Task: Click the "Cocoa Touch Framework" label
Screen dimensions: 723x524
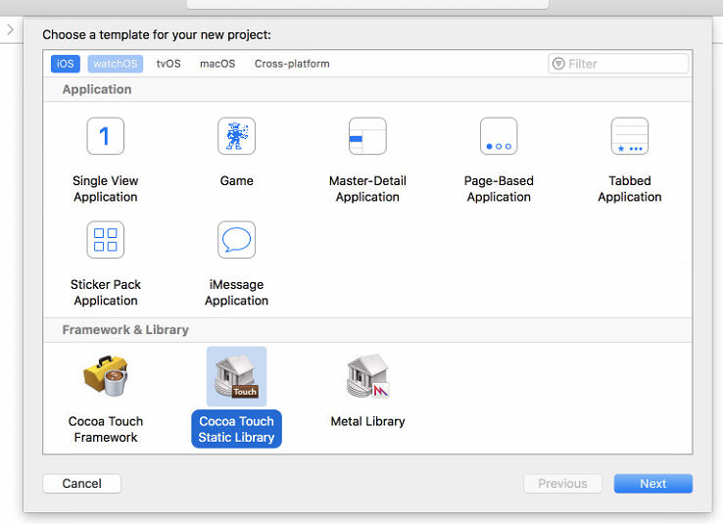Action: (x=106, y=429)
